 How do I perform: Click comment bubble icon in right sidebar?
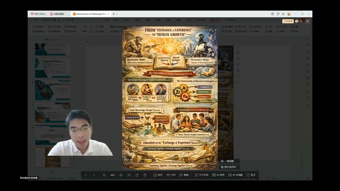click(308, 98)
